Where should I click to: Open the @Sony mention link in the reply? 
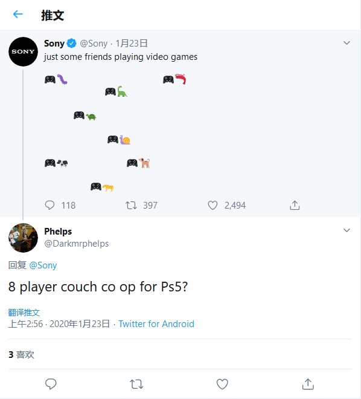pyautogui.click(x=43, y=265)
